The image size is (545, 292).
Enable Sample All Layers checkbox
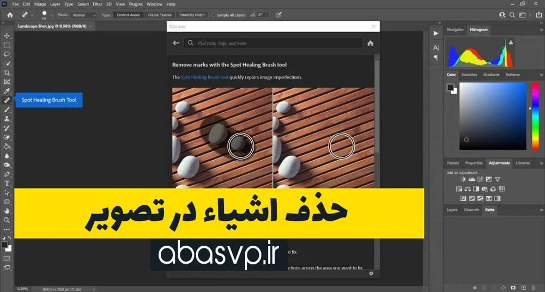coord(214,15)
